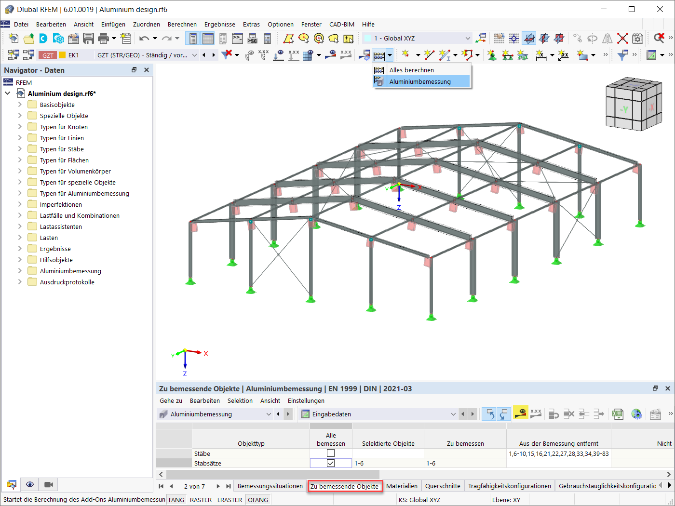The image size is (675, 506).
Task: Go to next table page arrow
Action: (218, 486)
